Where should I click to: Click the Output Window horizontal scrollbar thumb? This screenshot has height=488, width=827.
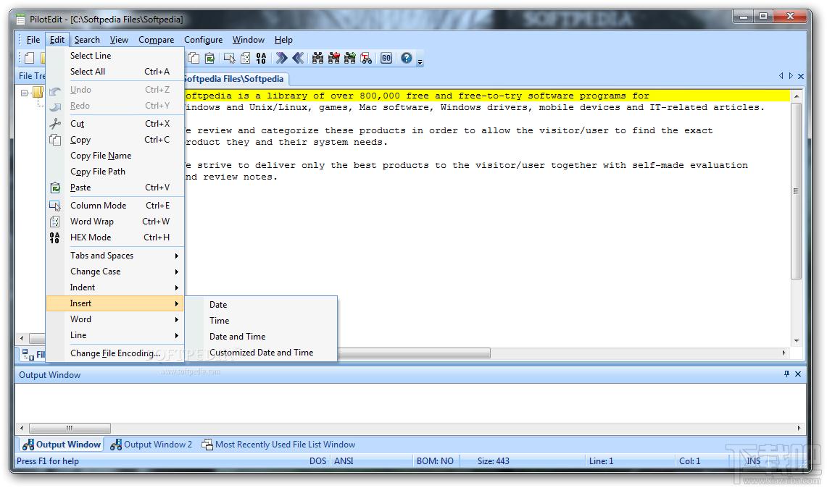pyautogui.click(x=70, y=429)
